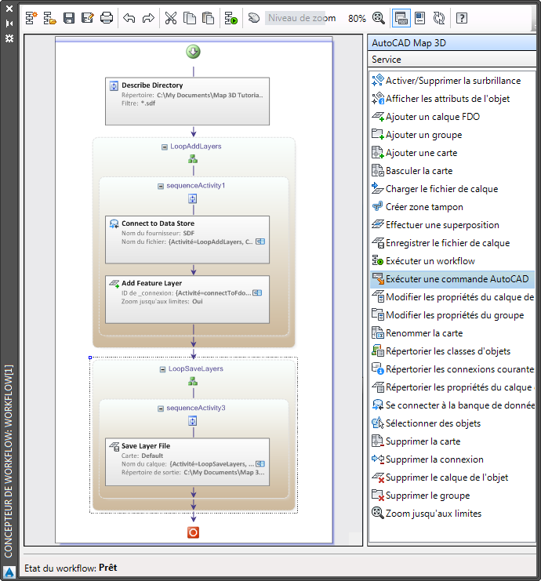Collapse the LoopSaveLayers activity

point(162,369)
